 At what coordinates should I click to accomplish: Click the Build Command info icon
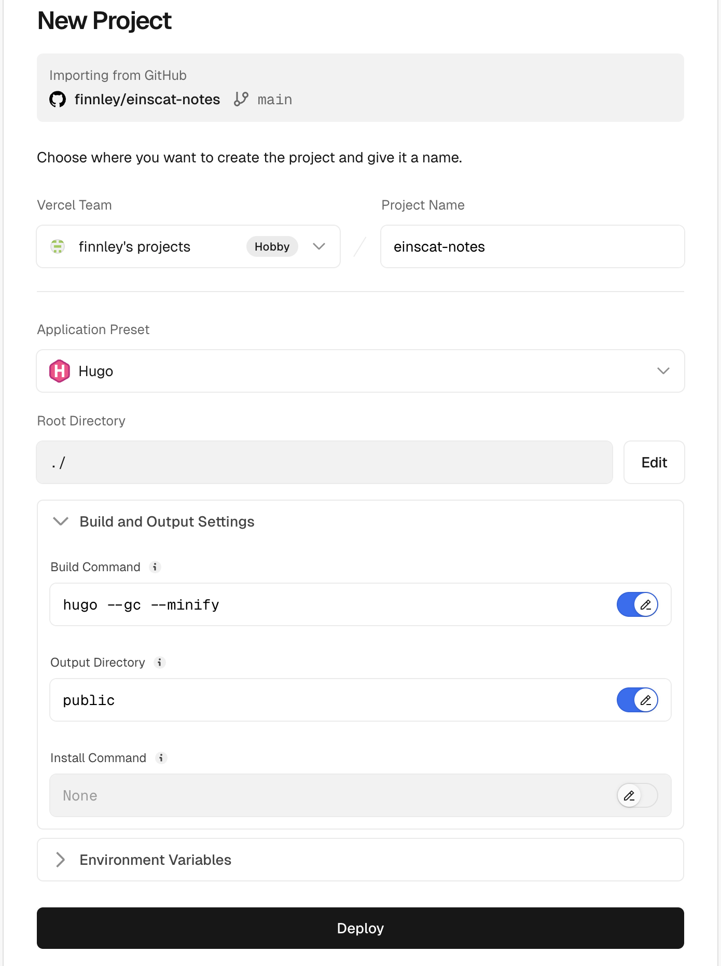tap(155, 567)
